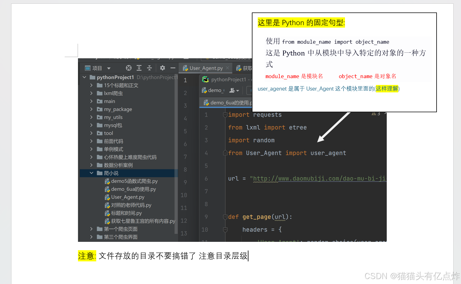Click the warning indicator showing 3 problems

click(376, 114)
